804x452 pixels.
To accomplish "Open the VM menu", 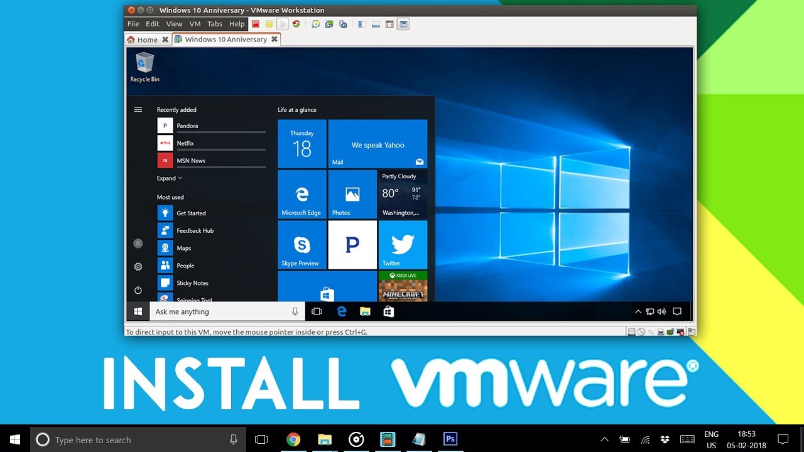I will coord(195,24).
